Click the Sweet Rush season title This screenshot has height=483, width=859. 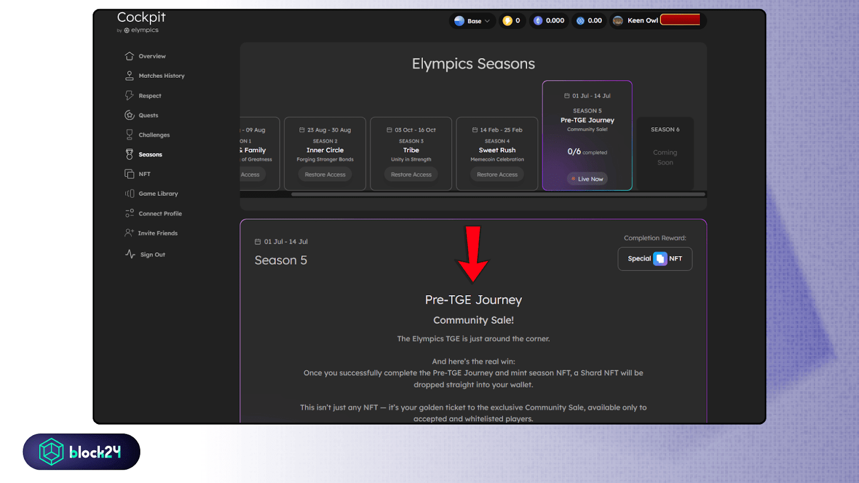pos(497,150)
